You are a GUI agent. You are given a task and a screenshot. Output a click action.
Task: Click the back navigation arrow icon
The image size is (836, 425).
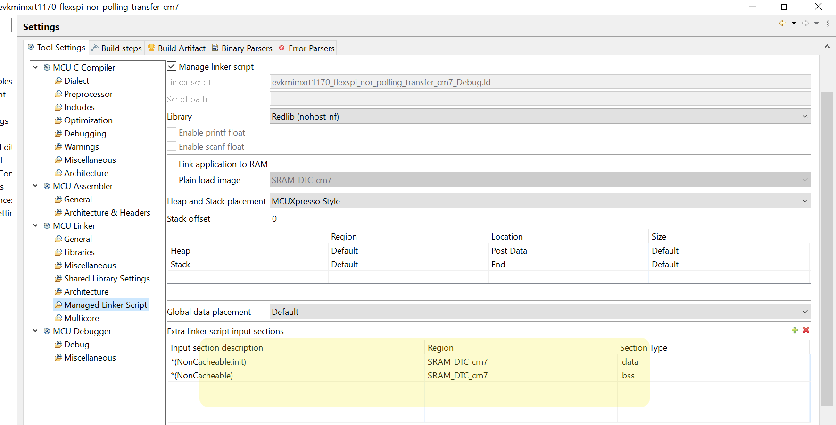tap(783, 23)
